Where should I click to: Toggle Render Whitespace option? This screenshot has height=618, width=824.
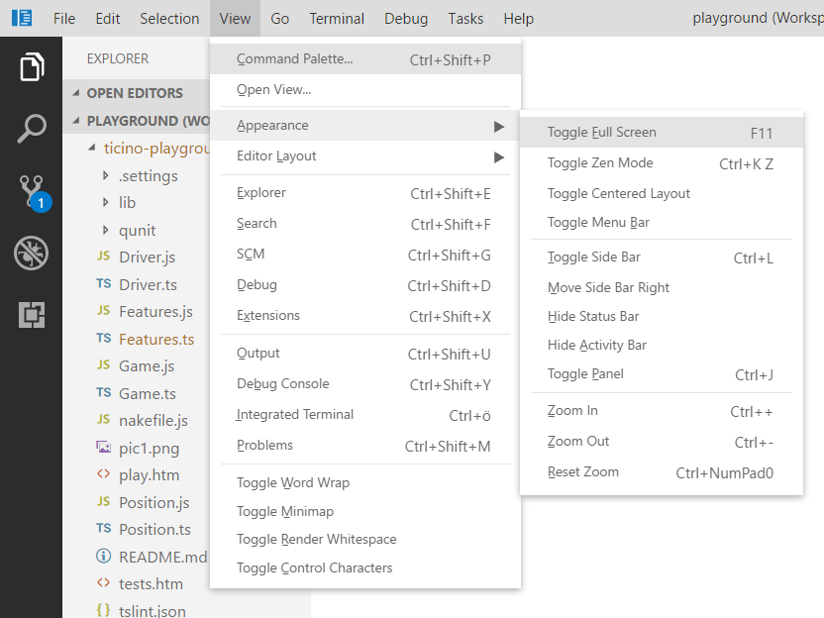click(365, 539)
